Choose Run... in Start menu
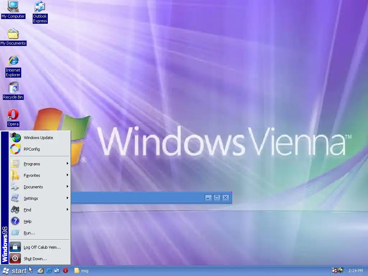Image resolution: width=368 pixels, height=276 pixels. (40, 233)
